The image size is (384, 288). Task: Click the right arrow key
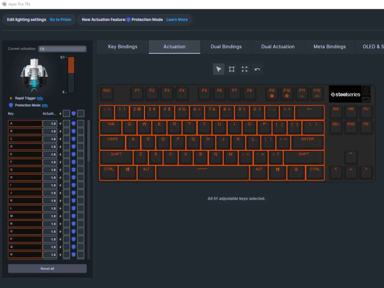[366, 172]
